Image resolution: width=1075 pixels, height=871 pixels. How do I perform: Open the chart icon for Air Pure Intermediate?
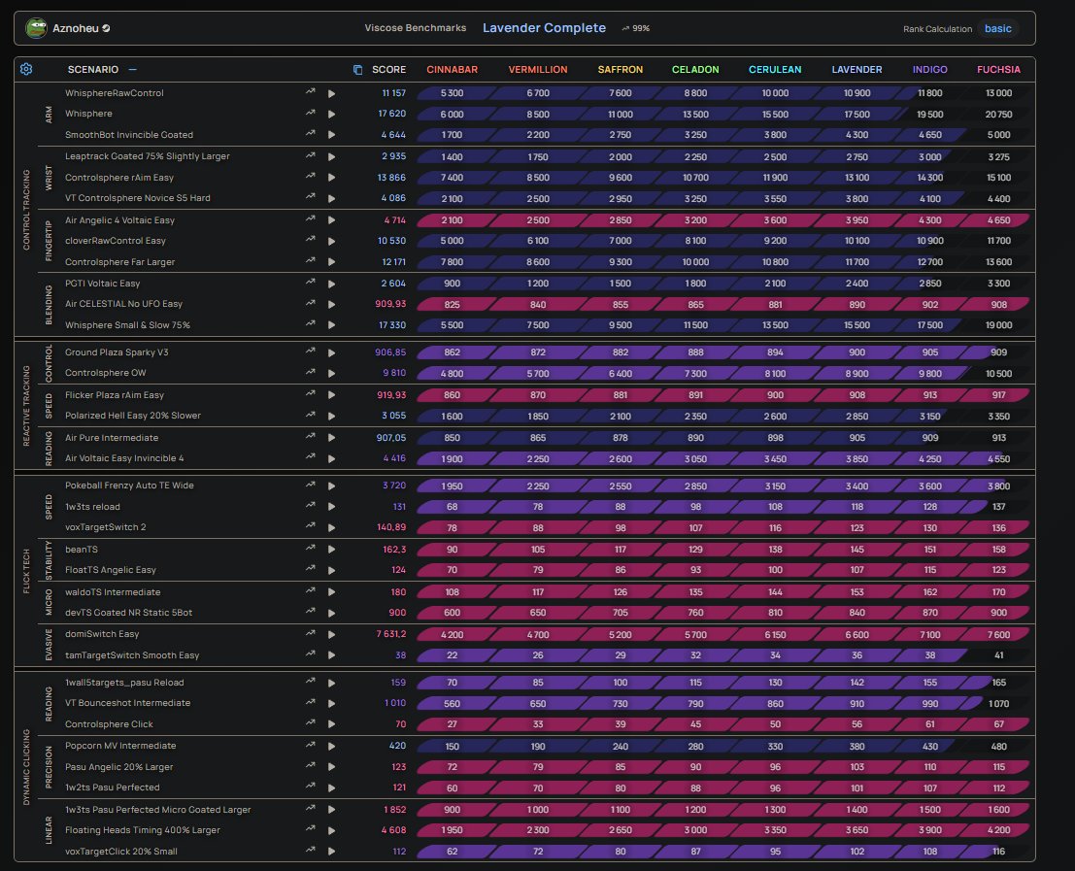[x=311, y=437]
